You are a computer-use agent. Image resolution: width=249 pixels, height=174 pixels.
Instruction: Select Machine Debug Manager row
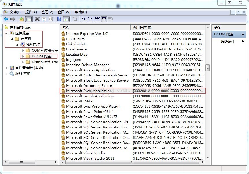[x=133, y=65]
